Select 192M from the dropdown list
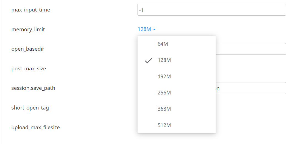Screen dimensions: 294x144 (164, 77)
